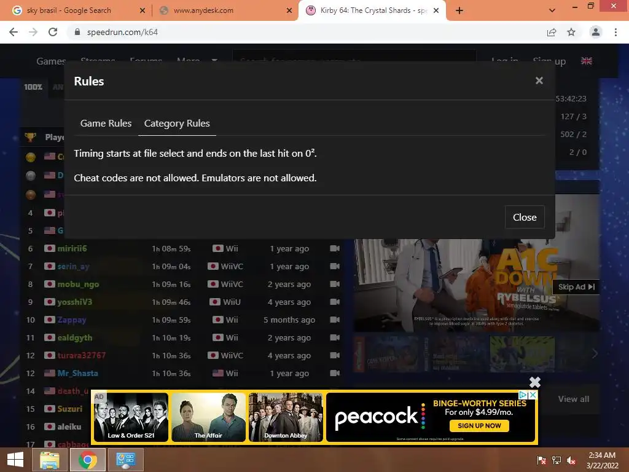Open Suzuri's player profile

point(70,409)
